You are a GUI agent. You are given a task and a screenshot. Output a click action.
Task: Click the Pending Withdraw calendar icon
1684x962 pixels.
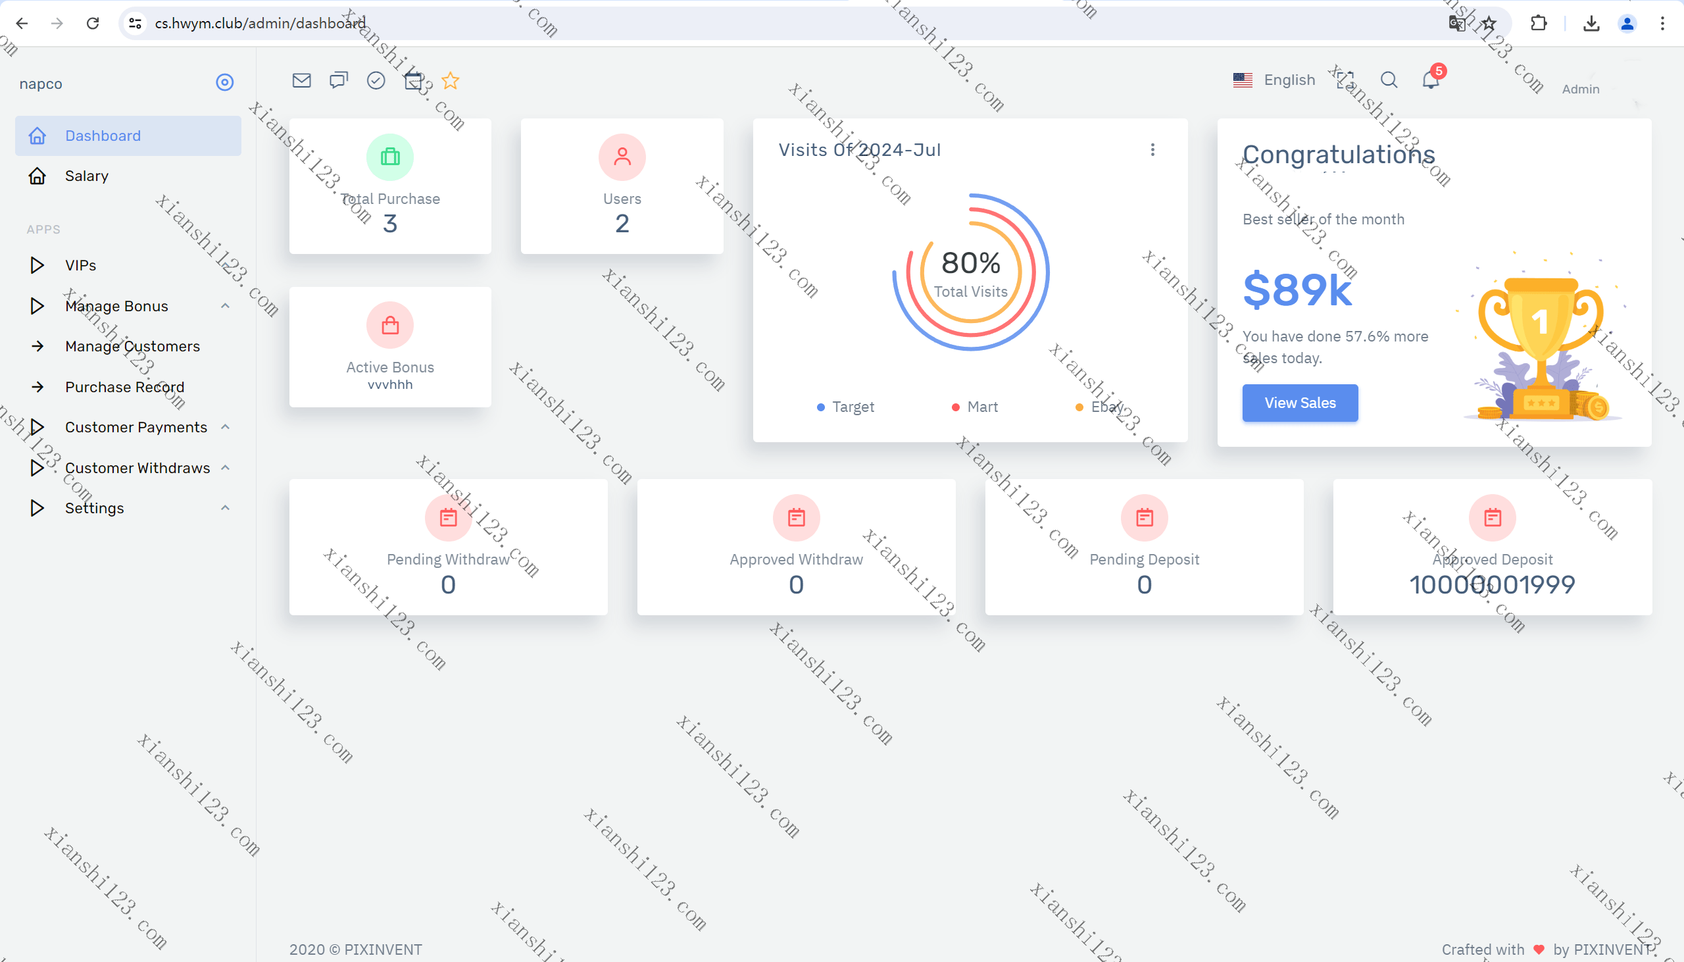(448, 518)
